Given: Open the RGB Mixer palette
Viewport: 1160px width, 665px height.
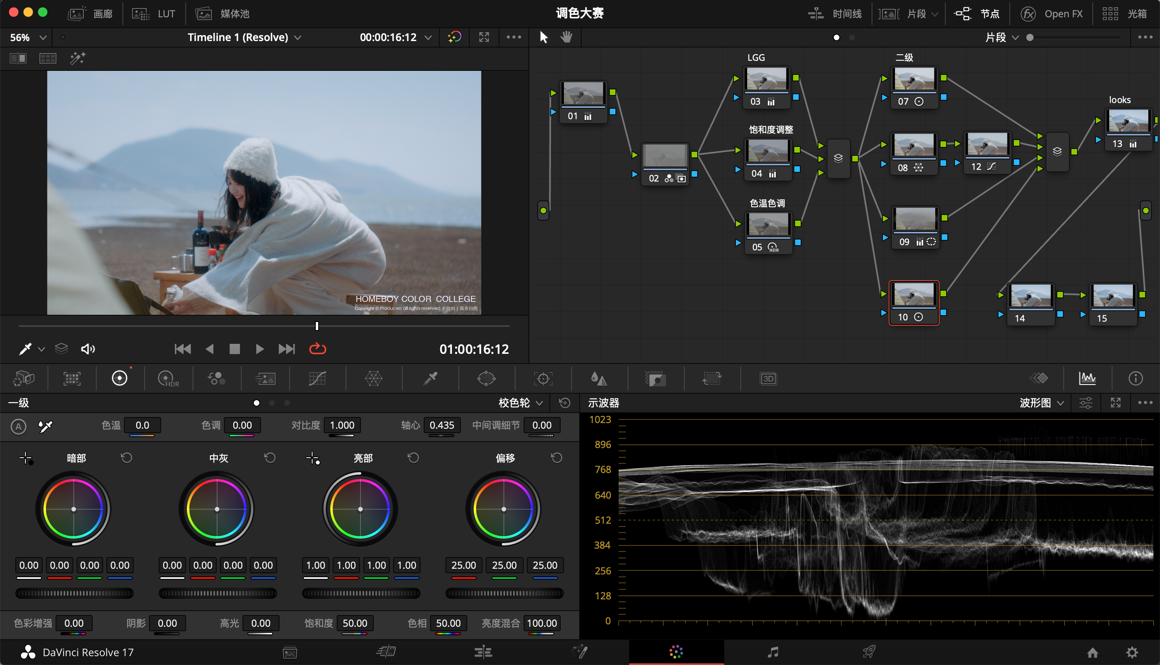Looking at the screenshot, I should pos(216,379).
